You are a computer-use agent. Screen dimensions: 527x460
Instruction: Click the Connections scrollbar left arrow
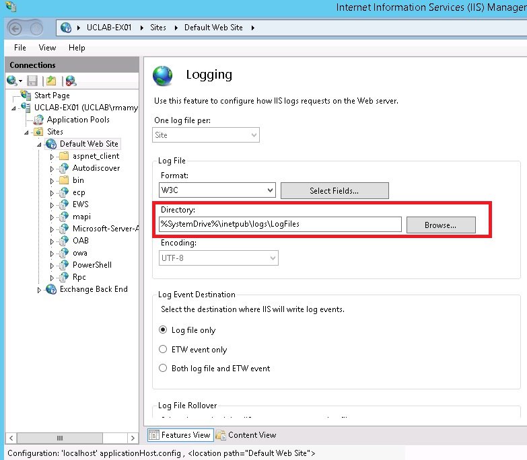(x=11, y=438)
